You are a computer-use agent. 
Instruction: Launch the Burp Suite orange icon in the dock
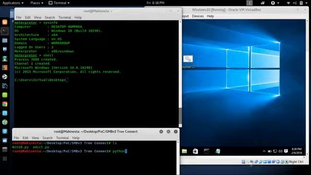[5, 68]
